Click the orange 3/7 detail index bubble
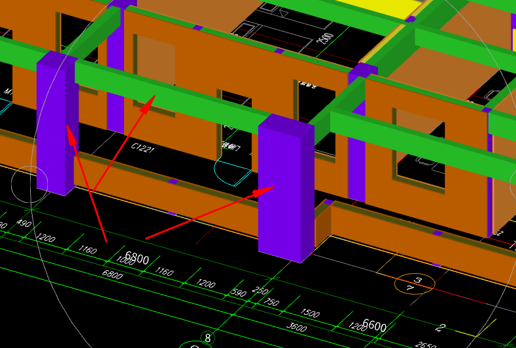This screenshot has height=348, width=516. point(415,284)
